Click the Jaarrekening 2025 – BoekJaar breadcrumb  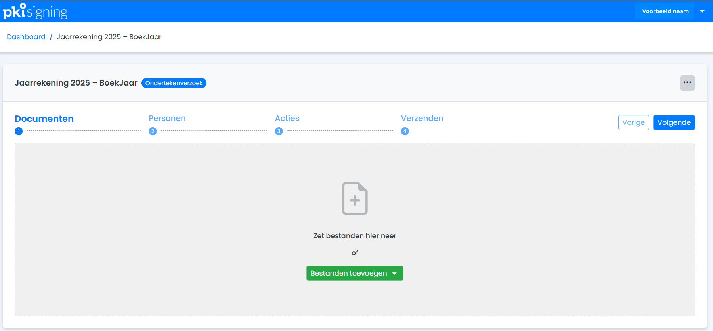(x=109, y=37)
